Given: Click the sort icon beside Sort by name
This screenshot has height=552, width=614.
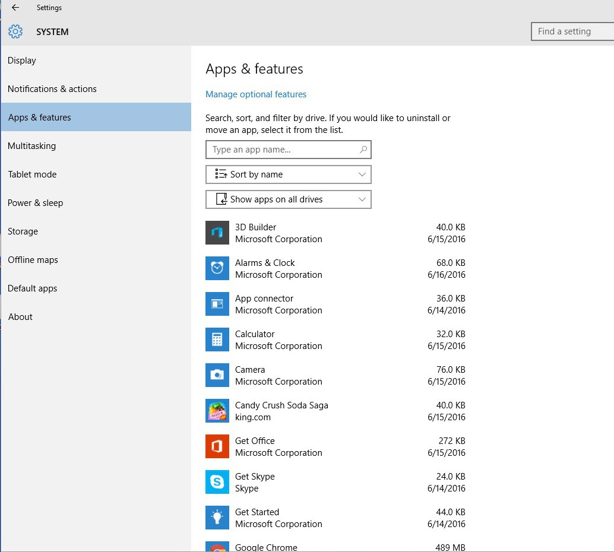Looking at the screenshot, I should 221,175.
